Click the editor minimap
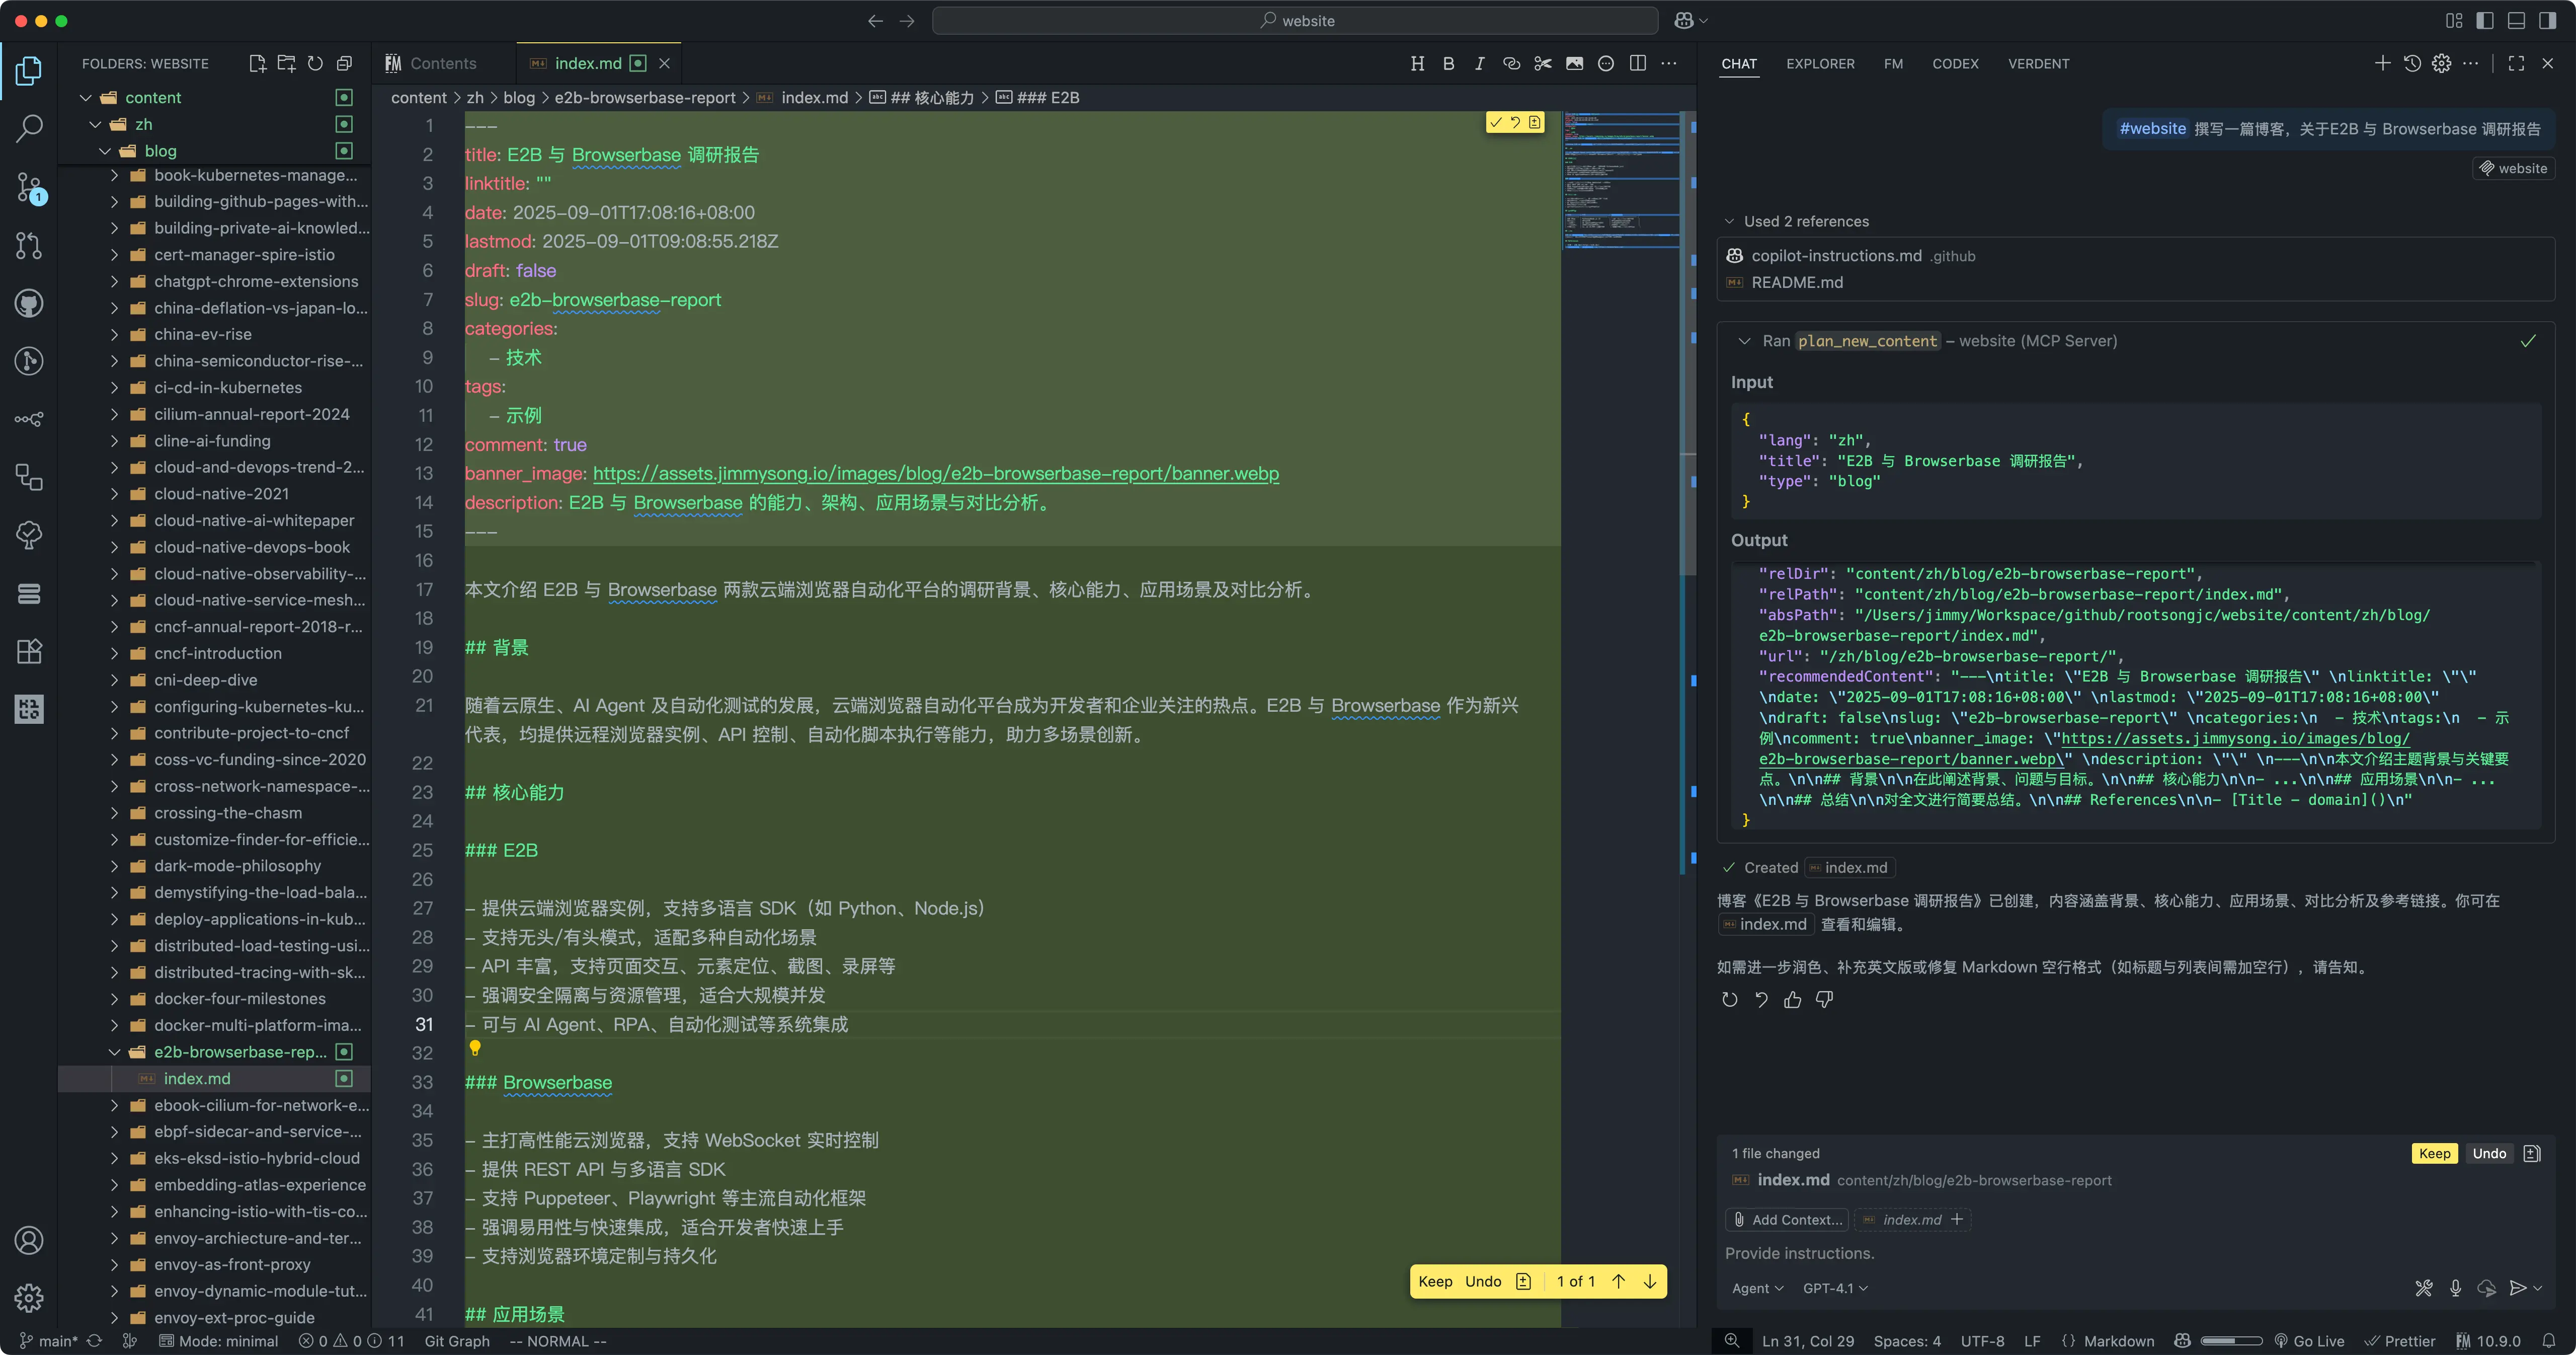Viewport: 2576px width, 1355px height. click(1621, 180)
